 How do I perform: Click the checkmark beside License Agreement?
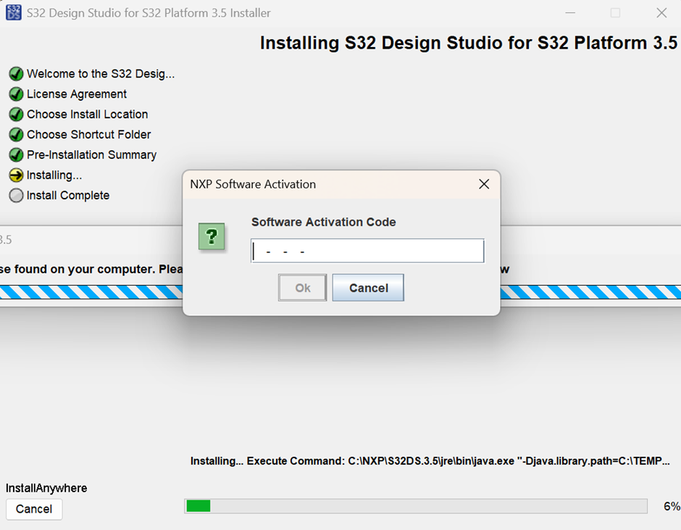coord(16,94)
